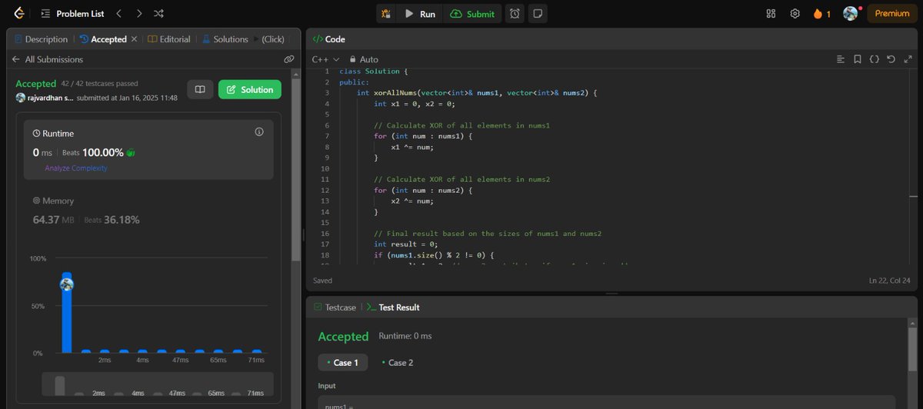Select Case 2
Screen dimensions: 923x409
(x=397, y=362)
